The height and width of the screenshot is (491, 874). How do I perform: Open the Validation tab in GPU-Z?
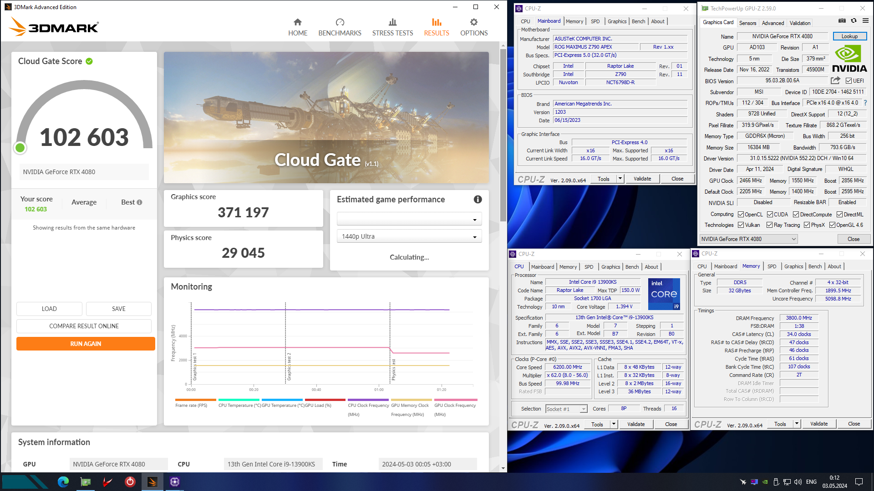point(800,23)
